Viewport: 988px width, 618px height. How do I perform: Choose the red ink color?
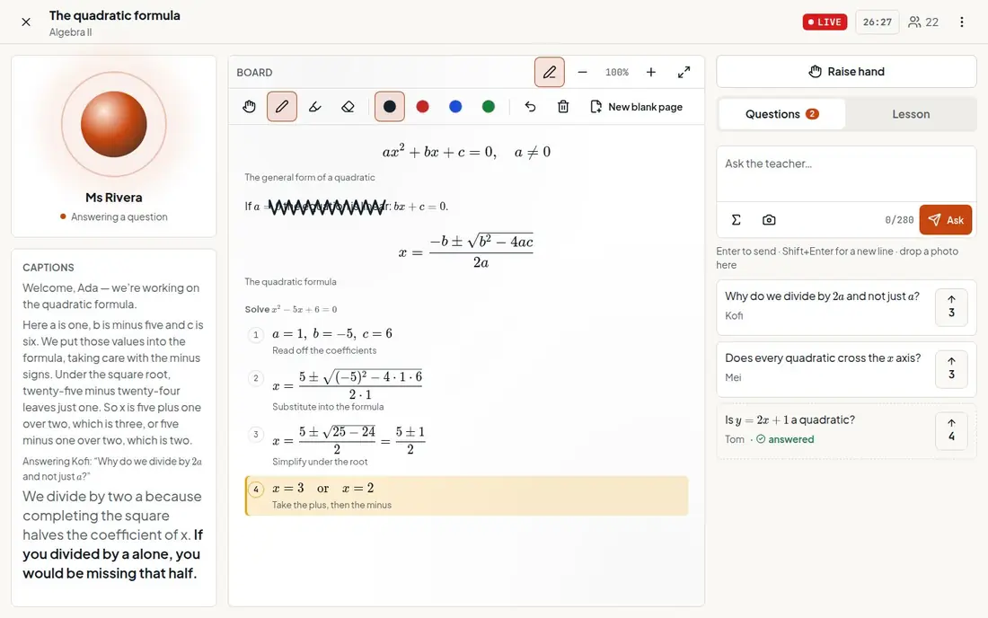point(423,107)
